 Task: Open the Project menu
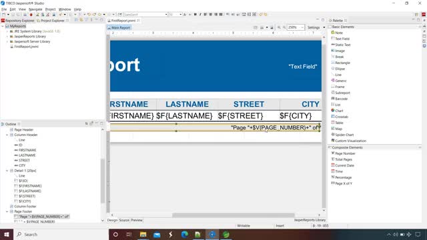coord(51,9)
